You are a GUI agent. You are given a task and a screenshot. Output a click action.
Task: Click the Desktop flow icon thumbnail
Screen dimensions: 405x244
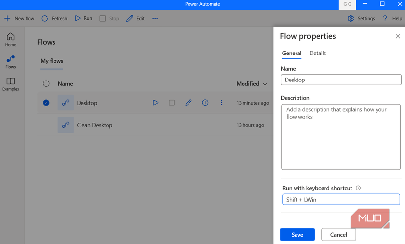(x=66, y=103)
